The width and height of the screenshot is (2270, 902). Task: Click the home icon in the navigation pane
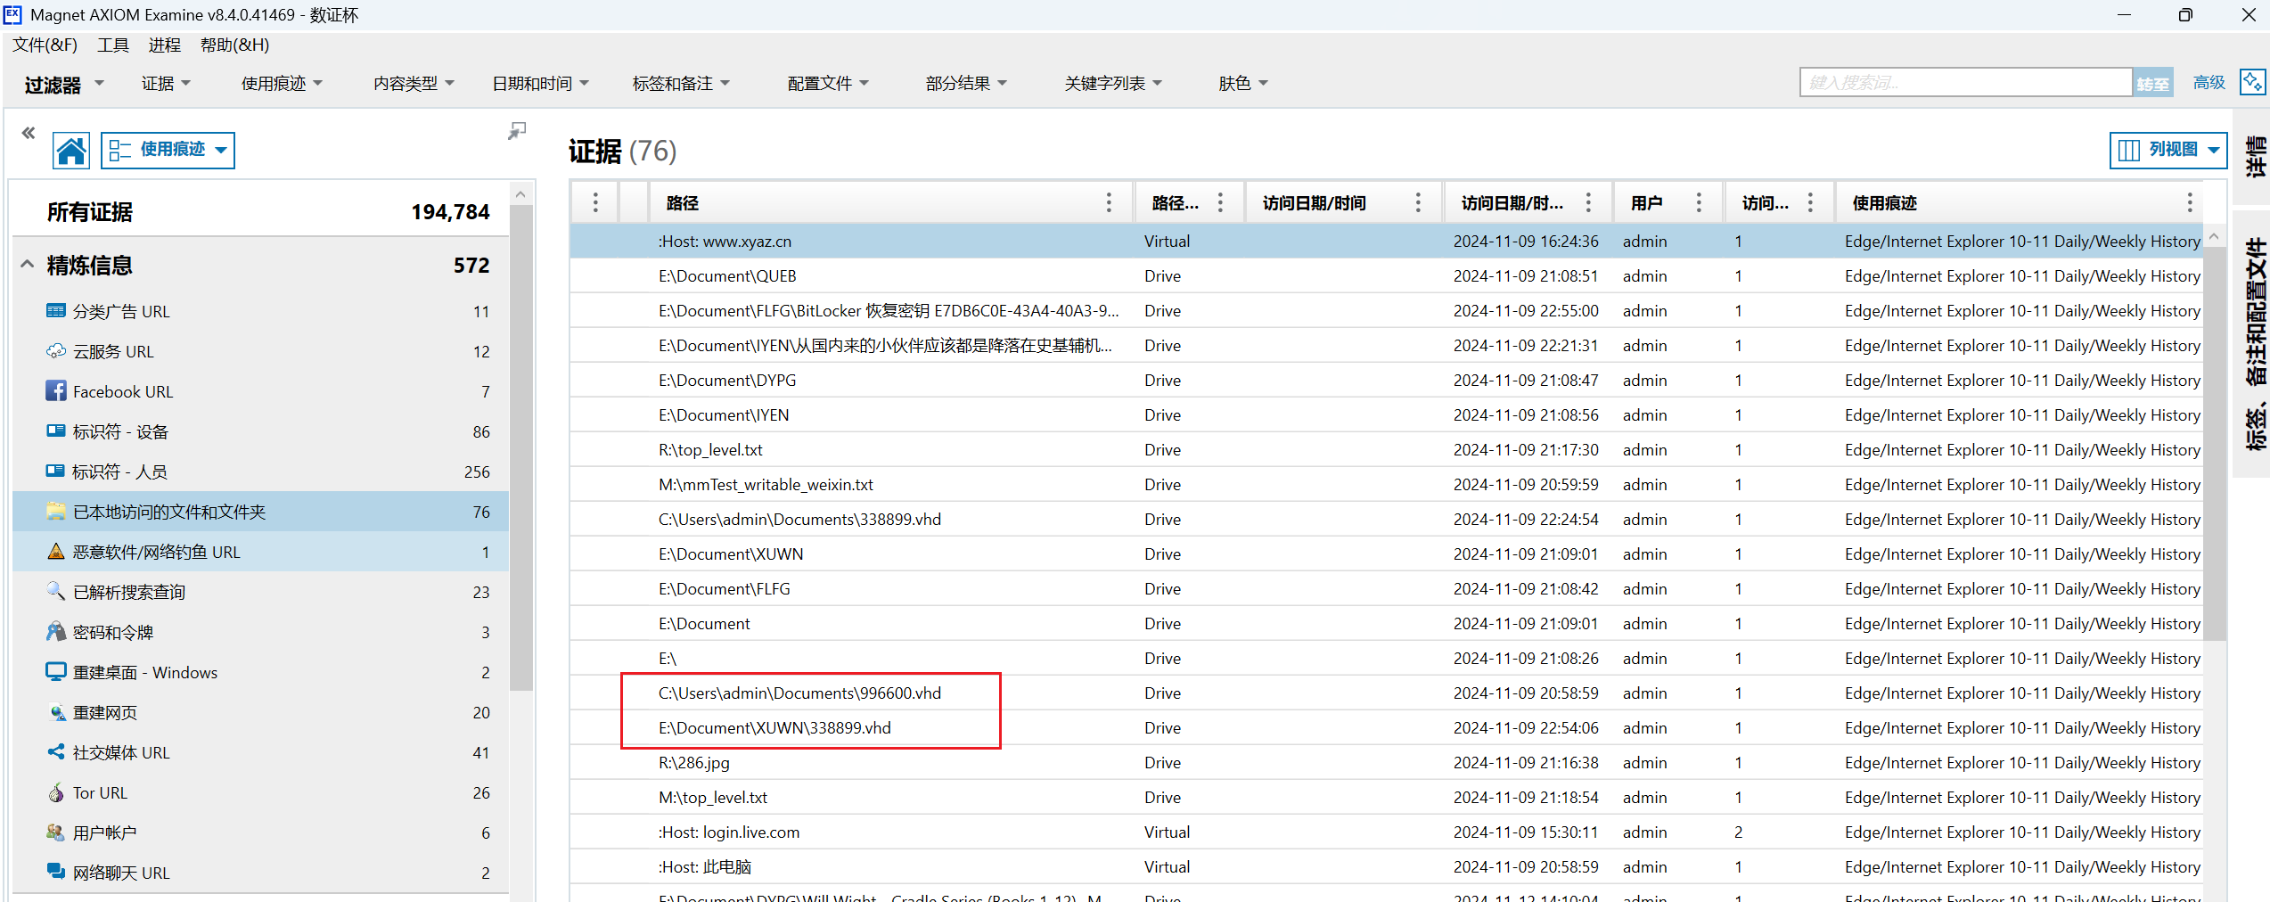(x=71, y=151)
